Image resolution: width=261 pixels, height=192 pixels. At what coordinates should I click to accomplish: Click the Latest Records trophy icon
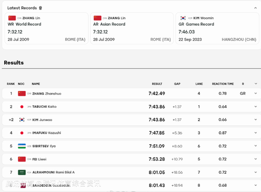pos(41,8)
